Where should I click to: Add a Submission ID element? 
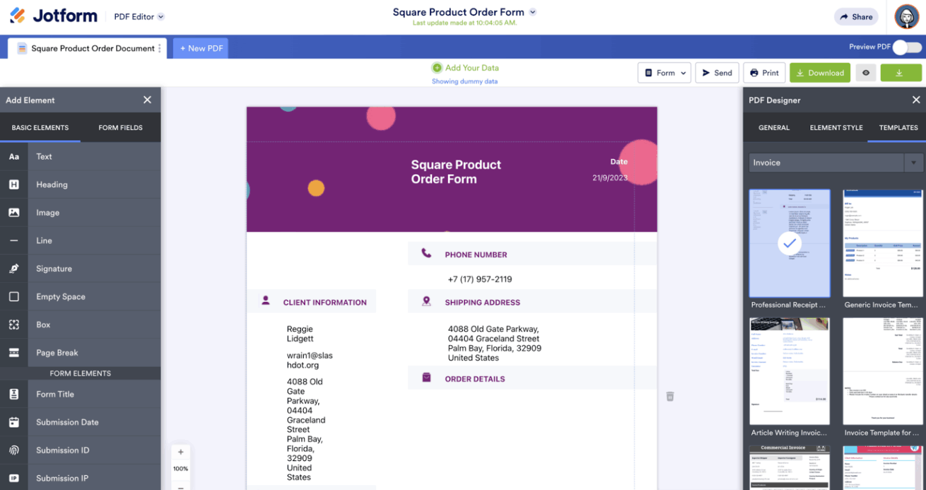pyautogui.click(x=63, y=450)
